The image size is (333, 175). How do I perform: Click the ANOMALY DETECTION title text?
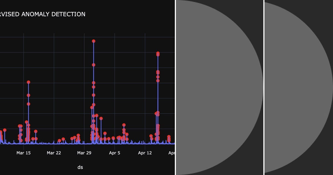click(x=43, y=14)
